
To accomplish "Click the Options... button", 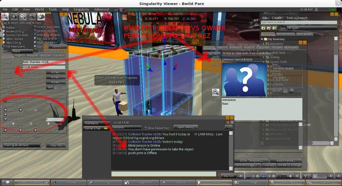I will pos(57,47).
